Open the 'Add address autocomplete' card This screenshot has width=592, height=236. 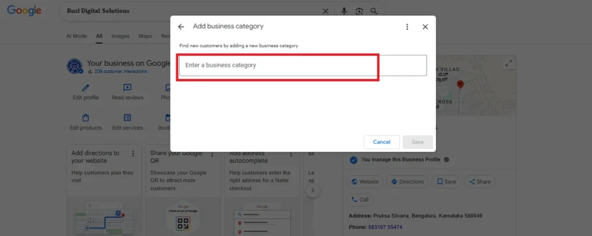262,190
